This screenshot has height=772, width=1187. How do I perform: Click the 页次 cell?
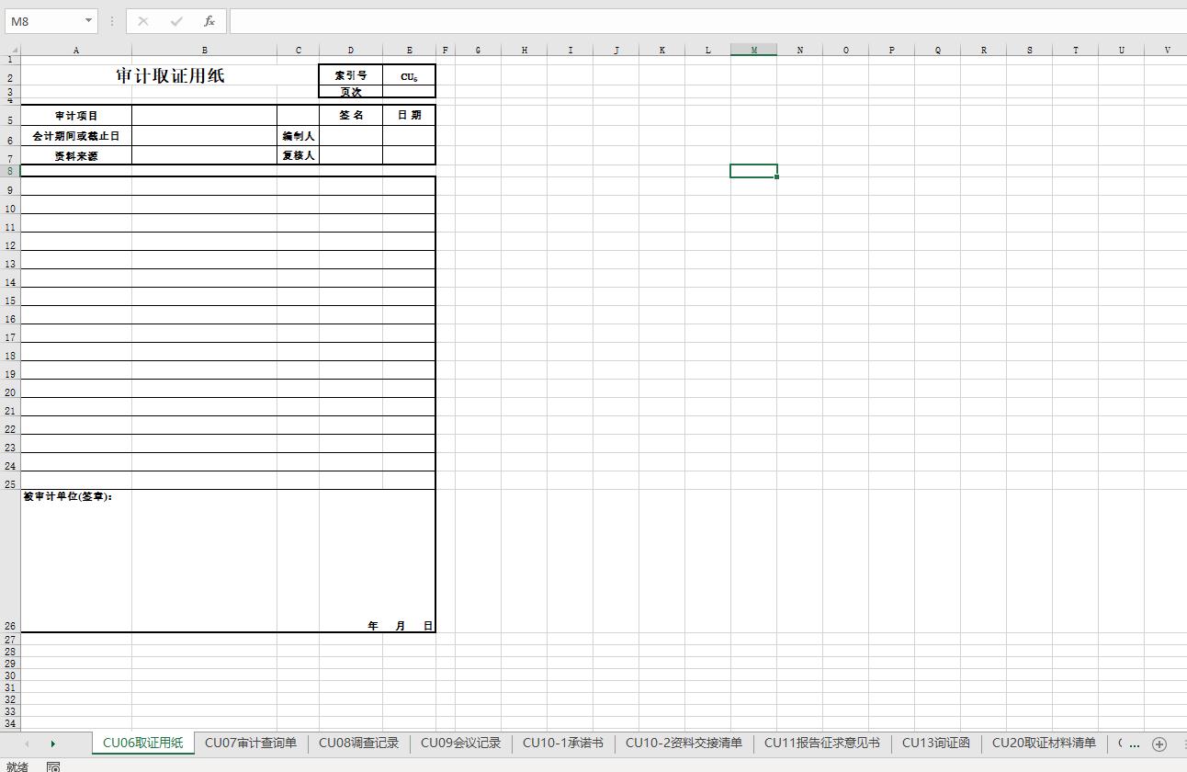[351, 92]
